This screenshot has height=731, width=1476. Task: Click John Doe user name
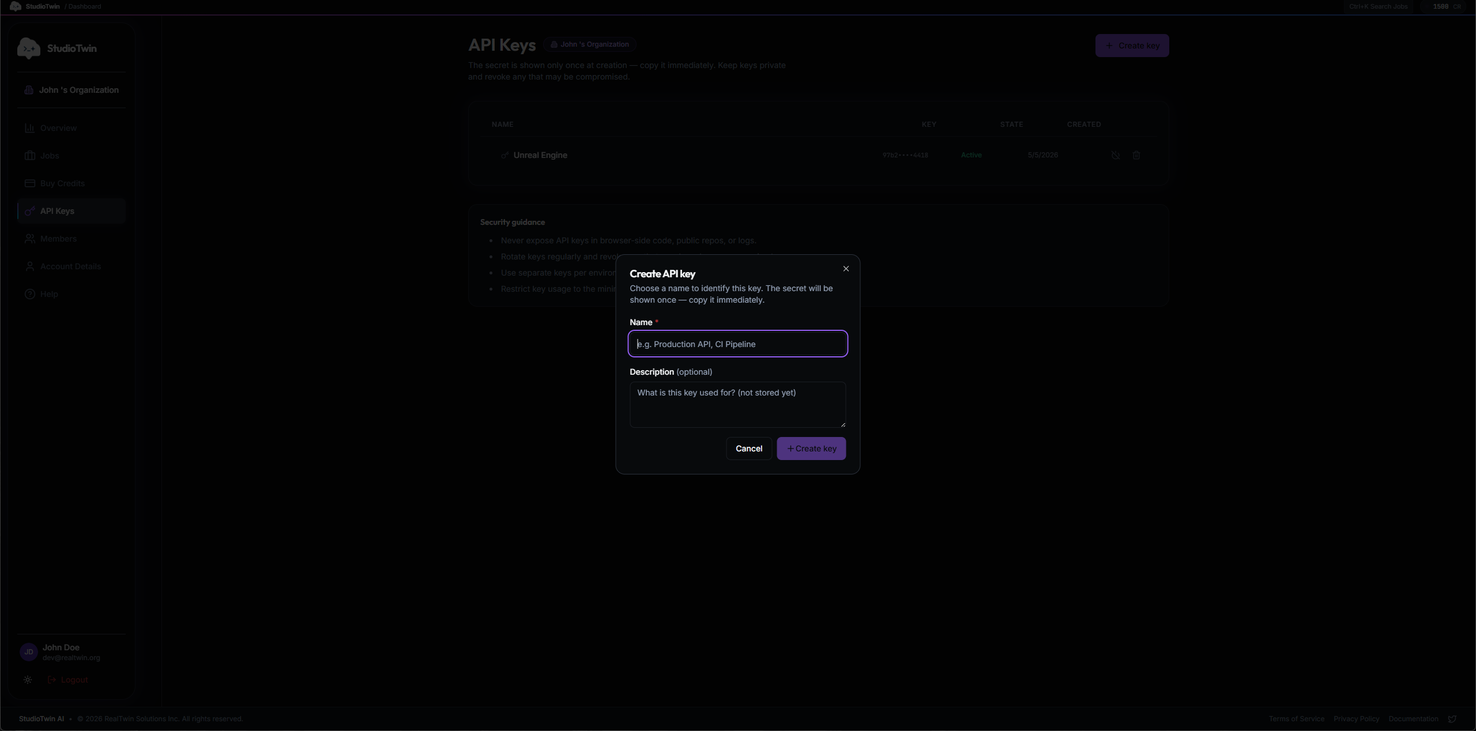(x=61, y=647)
